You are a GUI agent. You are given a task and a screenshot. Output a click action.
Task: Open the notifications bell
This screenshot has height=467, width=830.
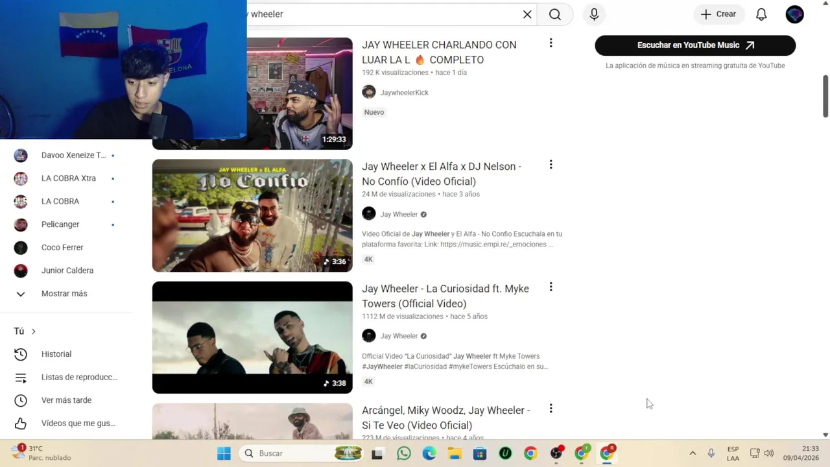click(x=761, y=14)
